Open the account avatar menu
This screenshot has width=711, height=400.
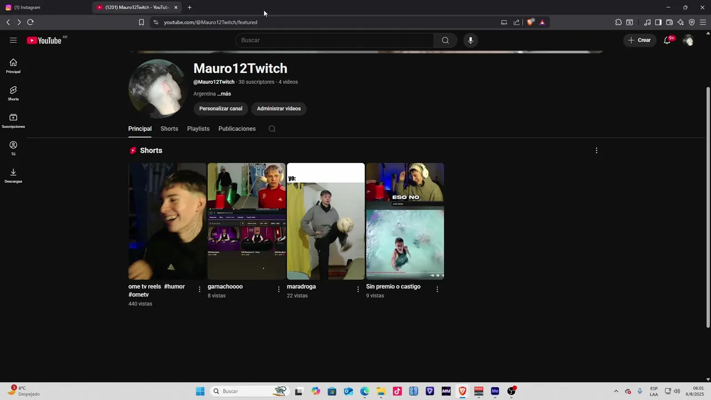688,40
